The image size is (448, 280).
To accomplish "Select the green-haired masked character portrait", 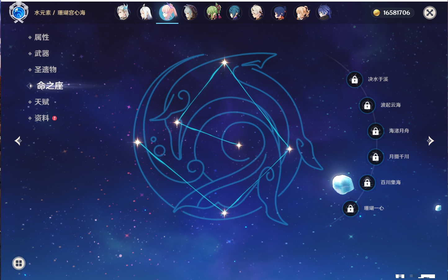I will (x=213, y=13).
